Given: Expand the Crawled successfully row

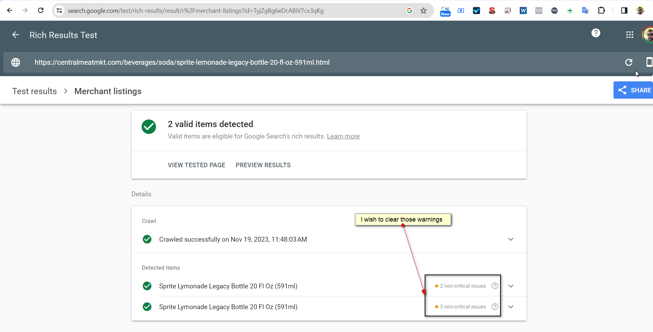Looking at the screenshot, I should [x=511, y=239].
